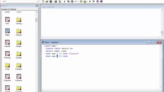
Task: Click the New document toolbar icon
Action: (x=43, y=2)
